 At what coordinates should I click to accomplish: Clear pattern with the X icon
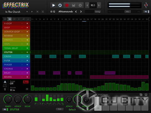click(37, 12)
